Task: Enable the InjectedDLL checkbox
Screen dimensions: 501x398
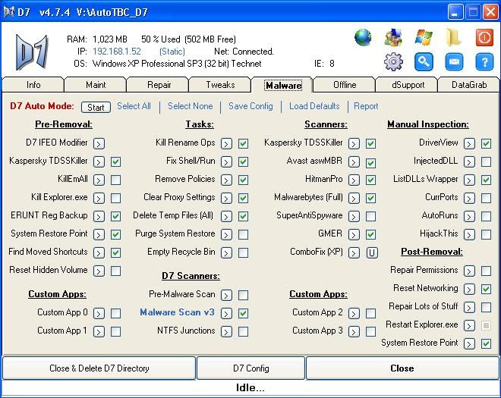Action: coord(486,161)
